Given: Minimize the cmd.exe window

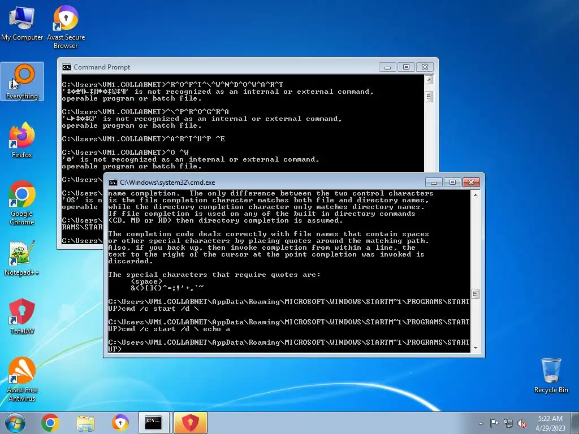Looking at the screenshot, I should click(434, 183).
